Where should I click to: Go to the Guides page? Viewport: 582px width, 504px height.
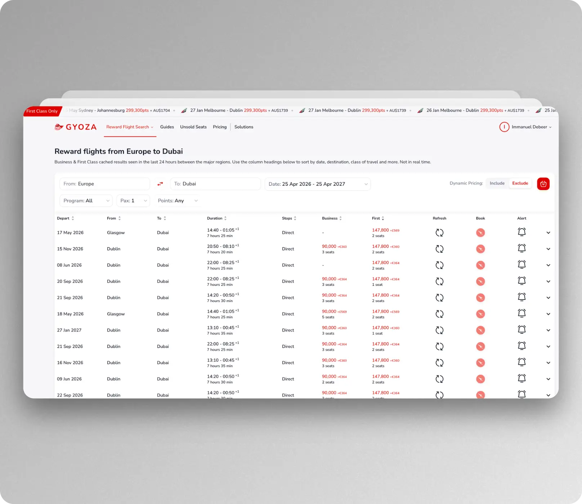tap(167, 127)
